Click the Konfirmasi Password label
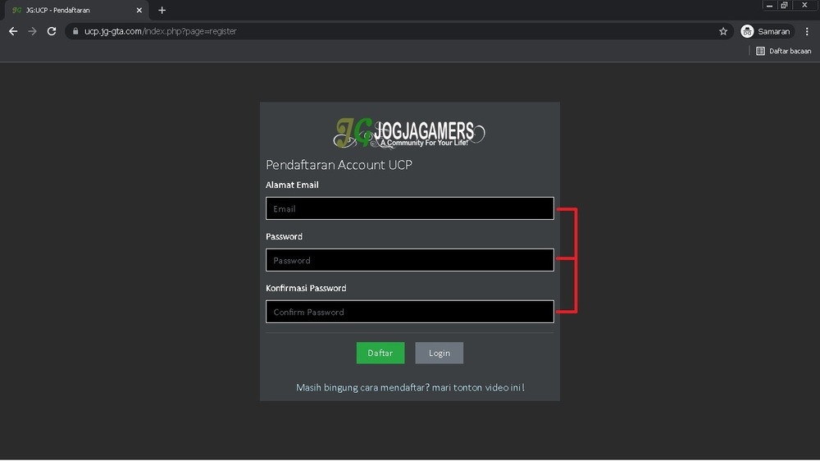 coord(306,288)
